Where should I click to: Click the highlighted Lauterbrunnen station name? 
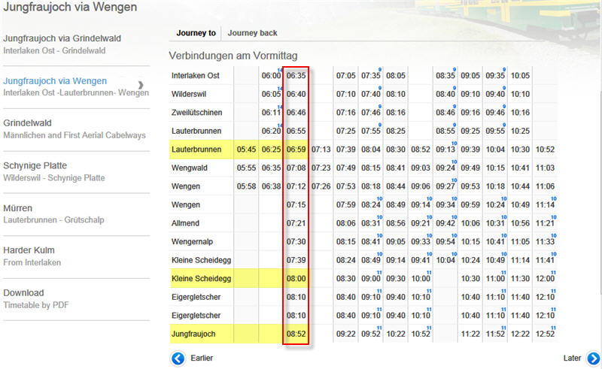click(196, 150)
